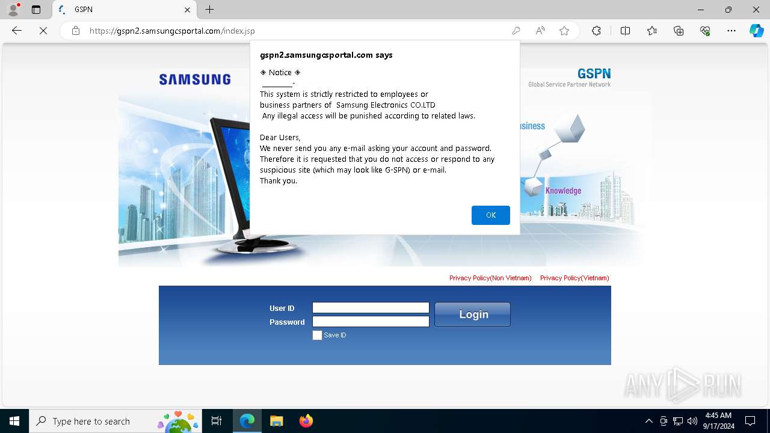Open Favorites list icon
Viewport: 770px width, 433px height.
[x=652, y=31]
